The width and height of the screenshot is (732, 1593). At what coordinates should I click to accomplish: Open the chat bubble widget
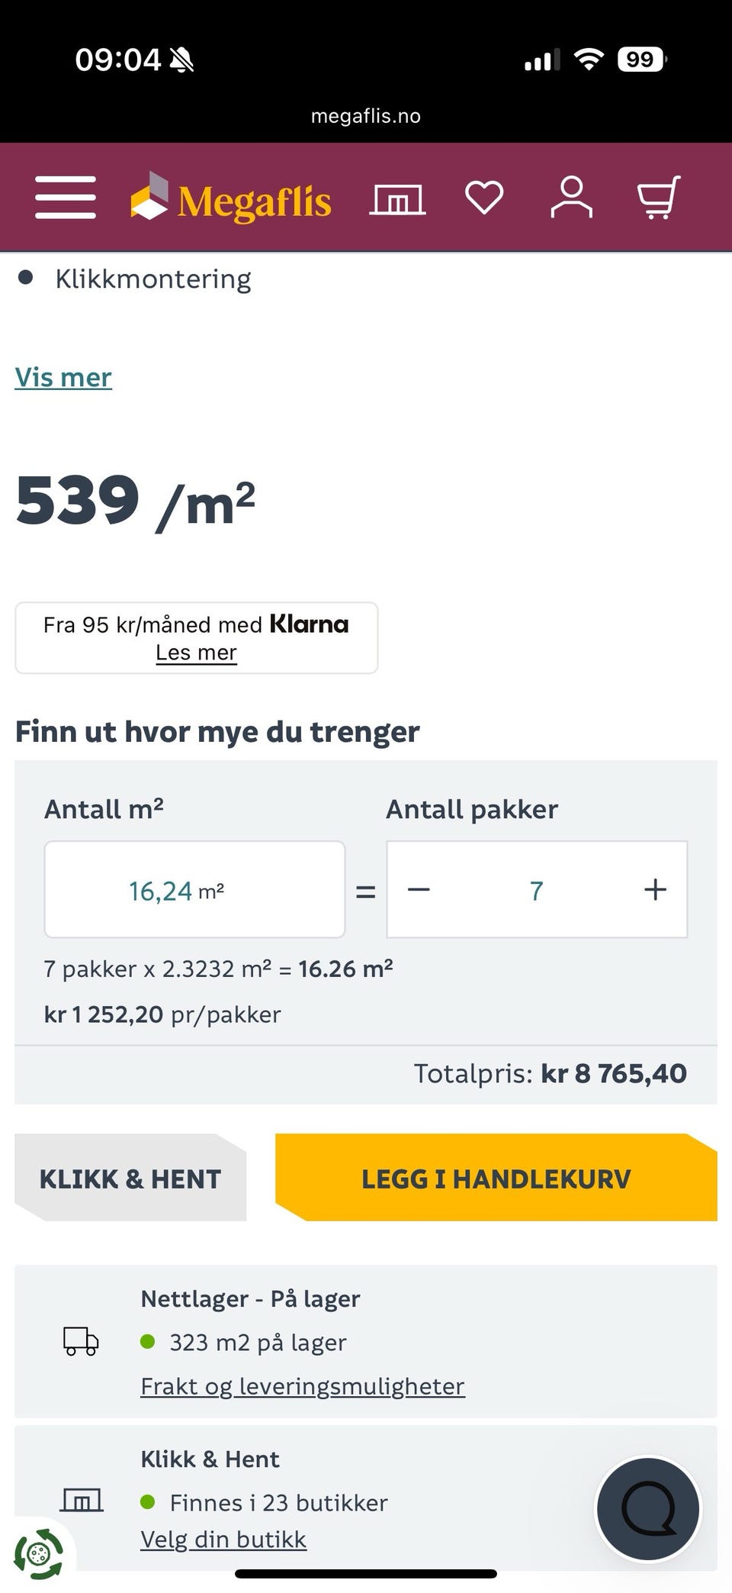tap(648, 1509)
